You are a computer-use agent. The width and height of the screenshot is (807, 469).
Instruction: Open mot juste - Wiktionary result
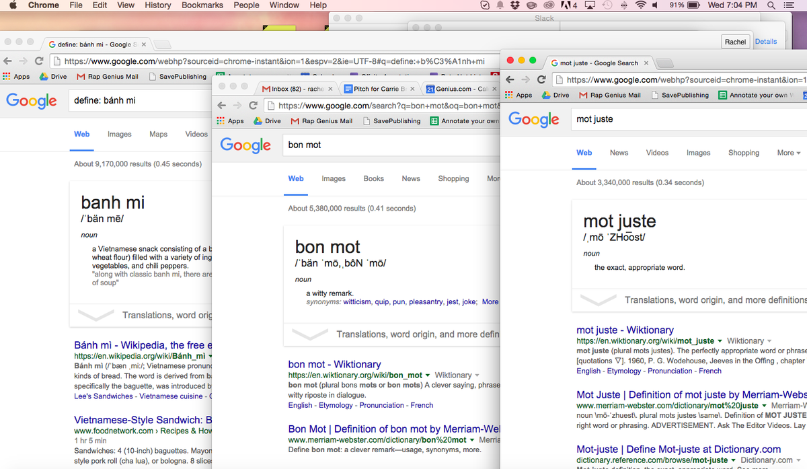[625, 330]
